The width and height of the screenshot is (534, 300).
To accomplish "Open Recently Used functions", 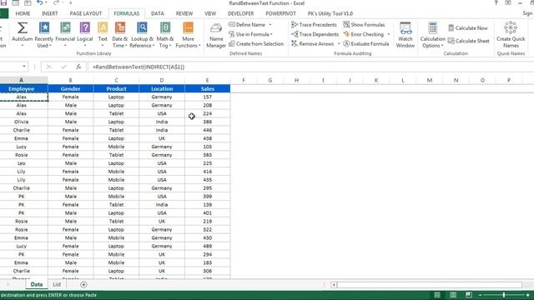I will (44, 35).
